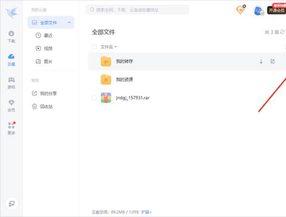Open the 会员 membership section
Screen dimensions: 286x217
[11, 106]
